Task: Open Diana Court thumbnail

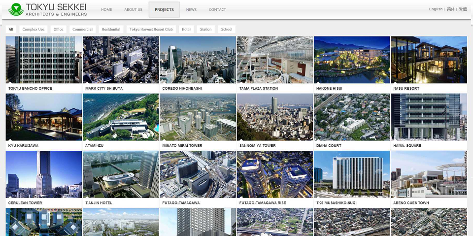Action: coord(352,117)
